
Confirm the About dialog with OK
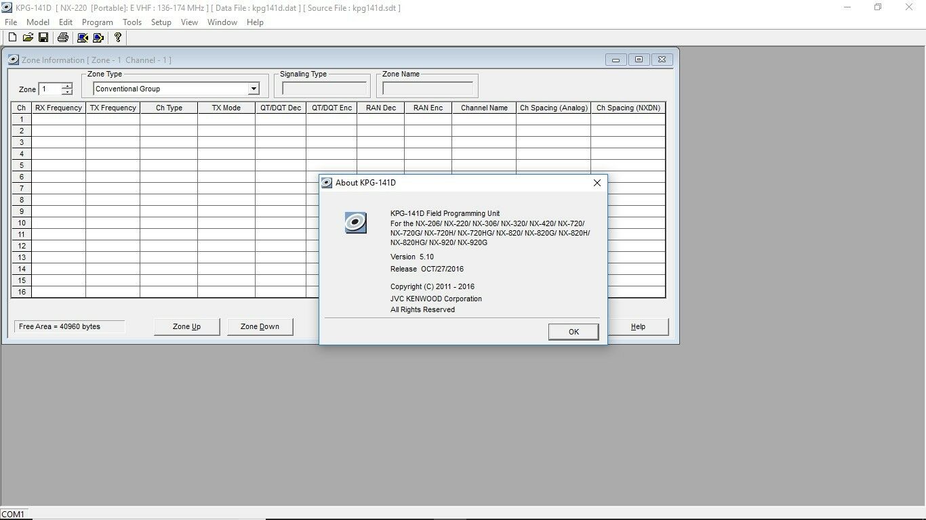[573, 332]
